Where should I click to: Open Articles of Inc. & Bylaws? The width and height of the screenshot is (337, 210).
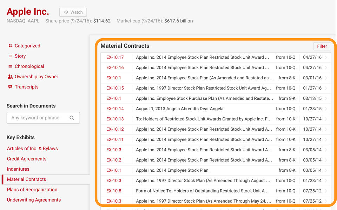click(32, 149)
